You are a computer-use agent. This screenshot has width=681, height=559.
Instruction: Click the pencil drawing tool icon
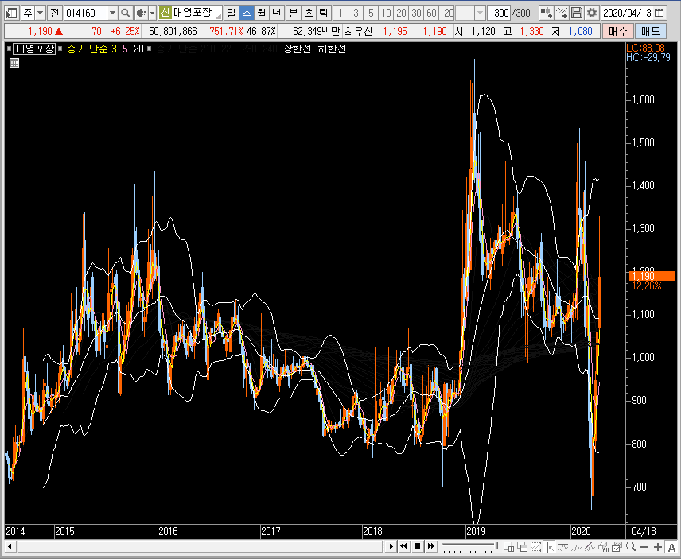[590, 547]
